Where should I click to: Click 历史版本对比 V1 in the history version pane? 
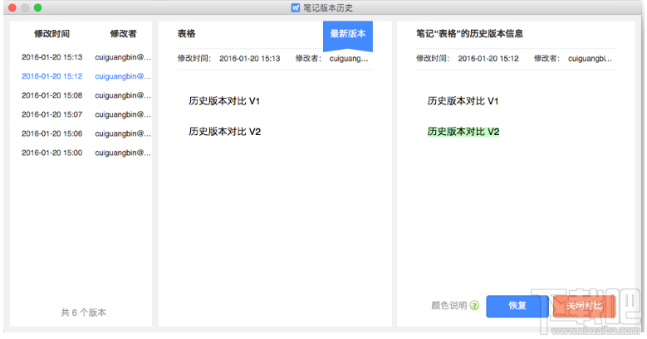(x=463, y=101)
